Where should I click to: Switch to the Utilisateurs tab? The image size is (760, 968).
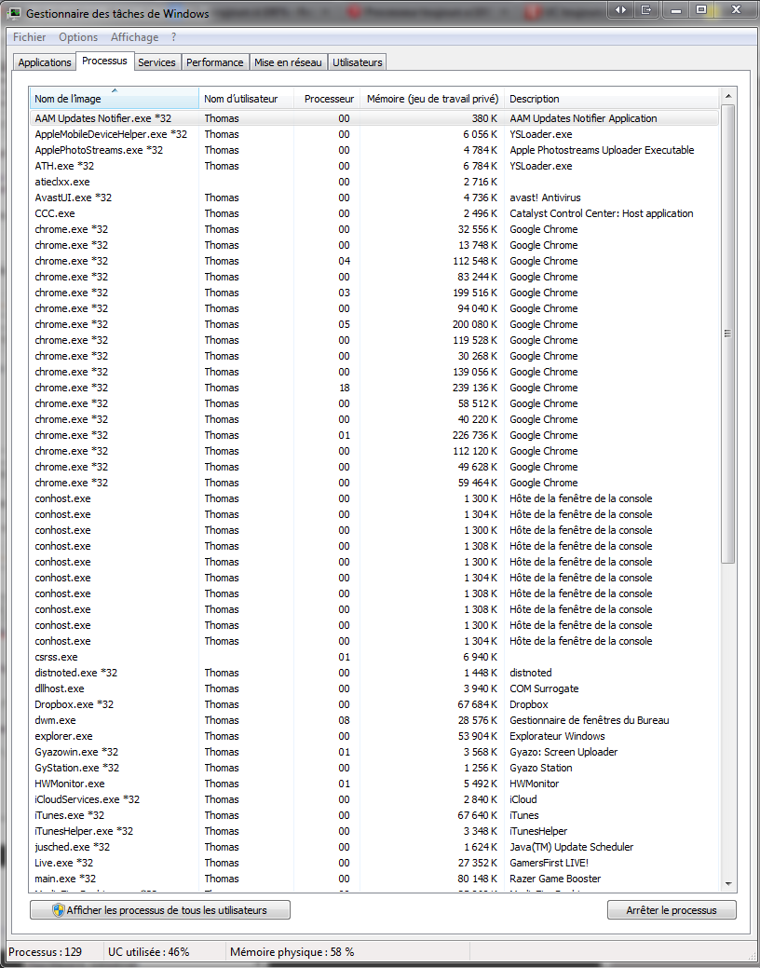(x=358, y=62)
